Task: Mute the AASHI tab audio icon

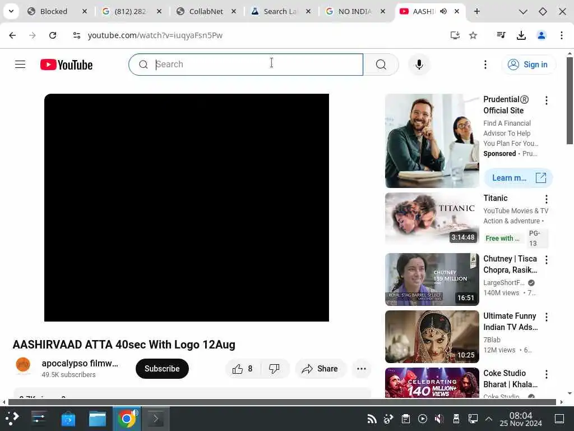Action: coord(443,11)
